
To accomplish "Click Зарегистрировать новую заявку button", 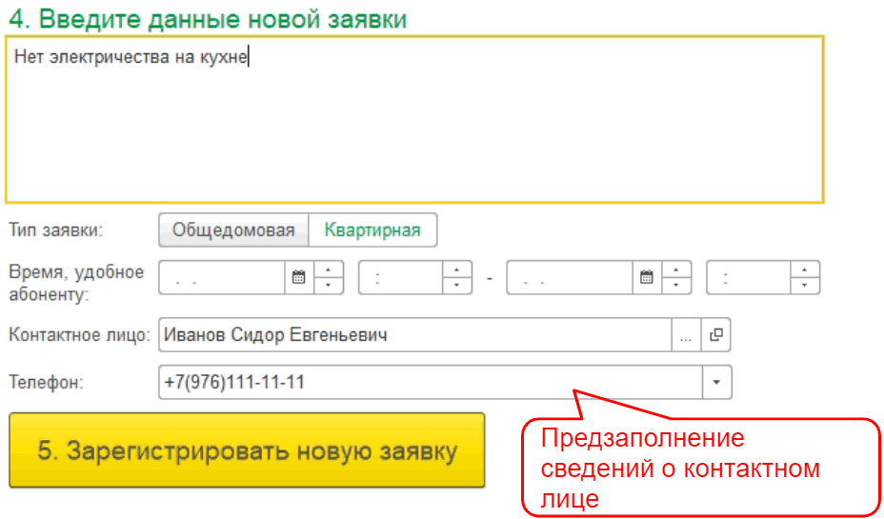I will tap(247, 450).
